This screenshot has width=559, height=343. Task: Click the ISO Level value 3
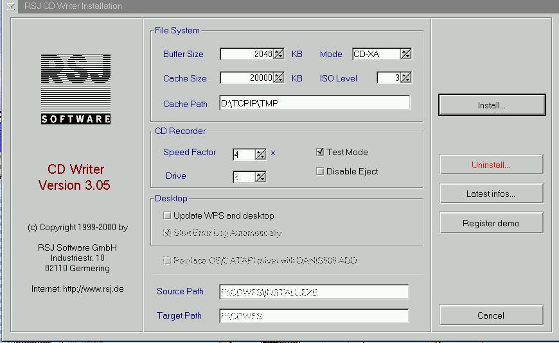point(397,78)
